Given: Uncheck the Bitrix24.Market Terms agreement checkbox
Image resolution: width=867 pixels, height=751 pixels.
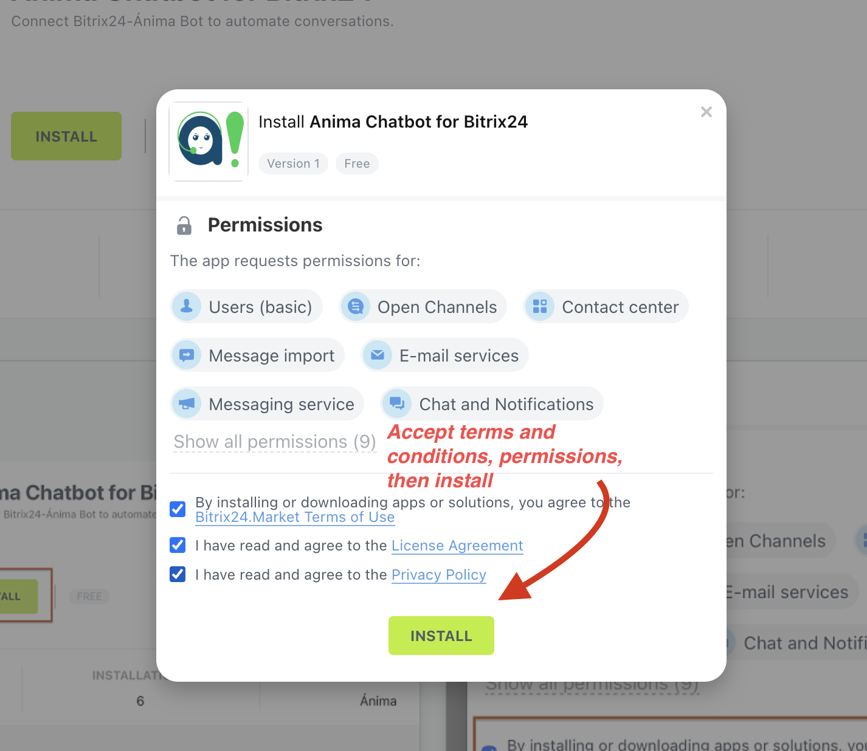Looking at the screenshot, I should pyautogui.click(x=178, y=509).
